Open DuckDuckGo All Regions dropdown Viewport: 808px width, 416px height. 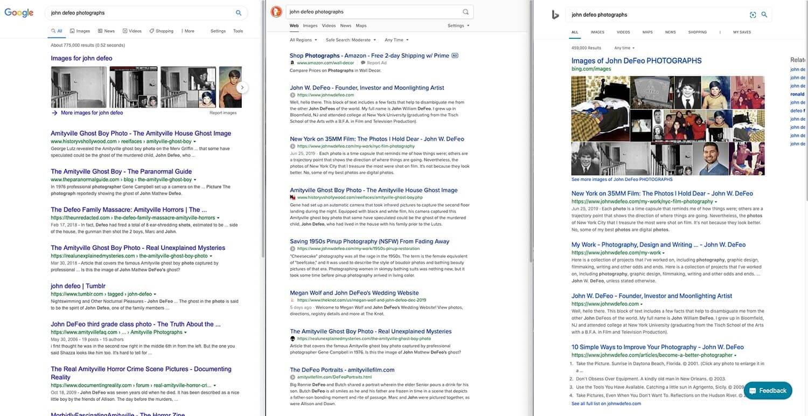point(303,40)
